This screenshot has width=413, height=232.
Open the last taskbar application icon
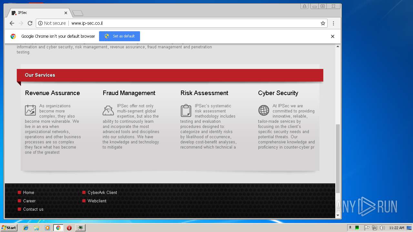click(x=80, y=228)
